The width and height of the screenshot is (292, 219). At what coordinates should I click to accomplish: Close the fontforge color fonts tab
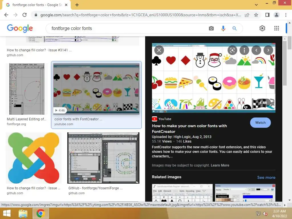[66, 5]
